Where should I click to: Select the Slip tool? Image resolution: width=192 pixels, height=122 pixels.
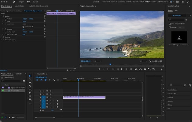click(30, 89)
